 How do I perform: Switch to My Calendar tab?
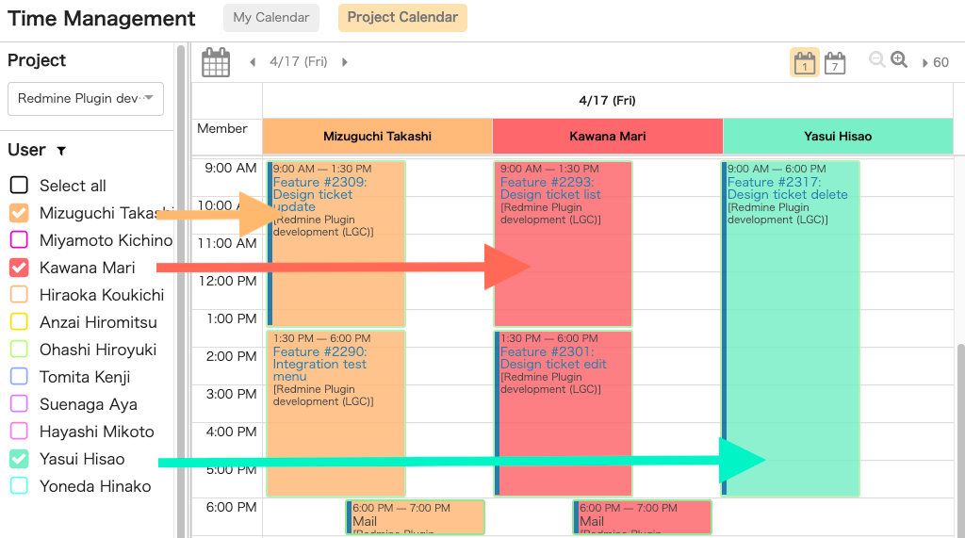[271, 17]
